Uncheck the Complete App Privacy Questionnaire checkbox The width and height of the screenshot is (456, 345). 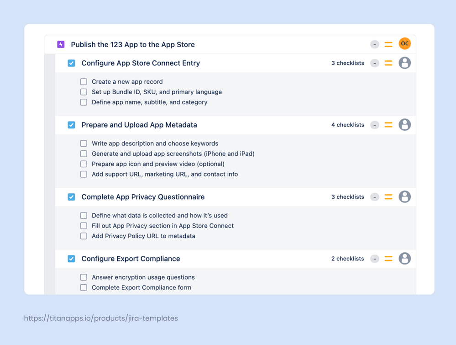(x=71, y=197)
